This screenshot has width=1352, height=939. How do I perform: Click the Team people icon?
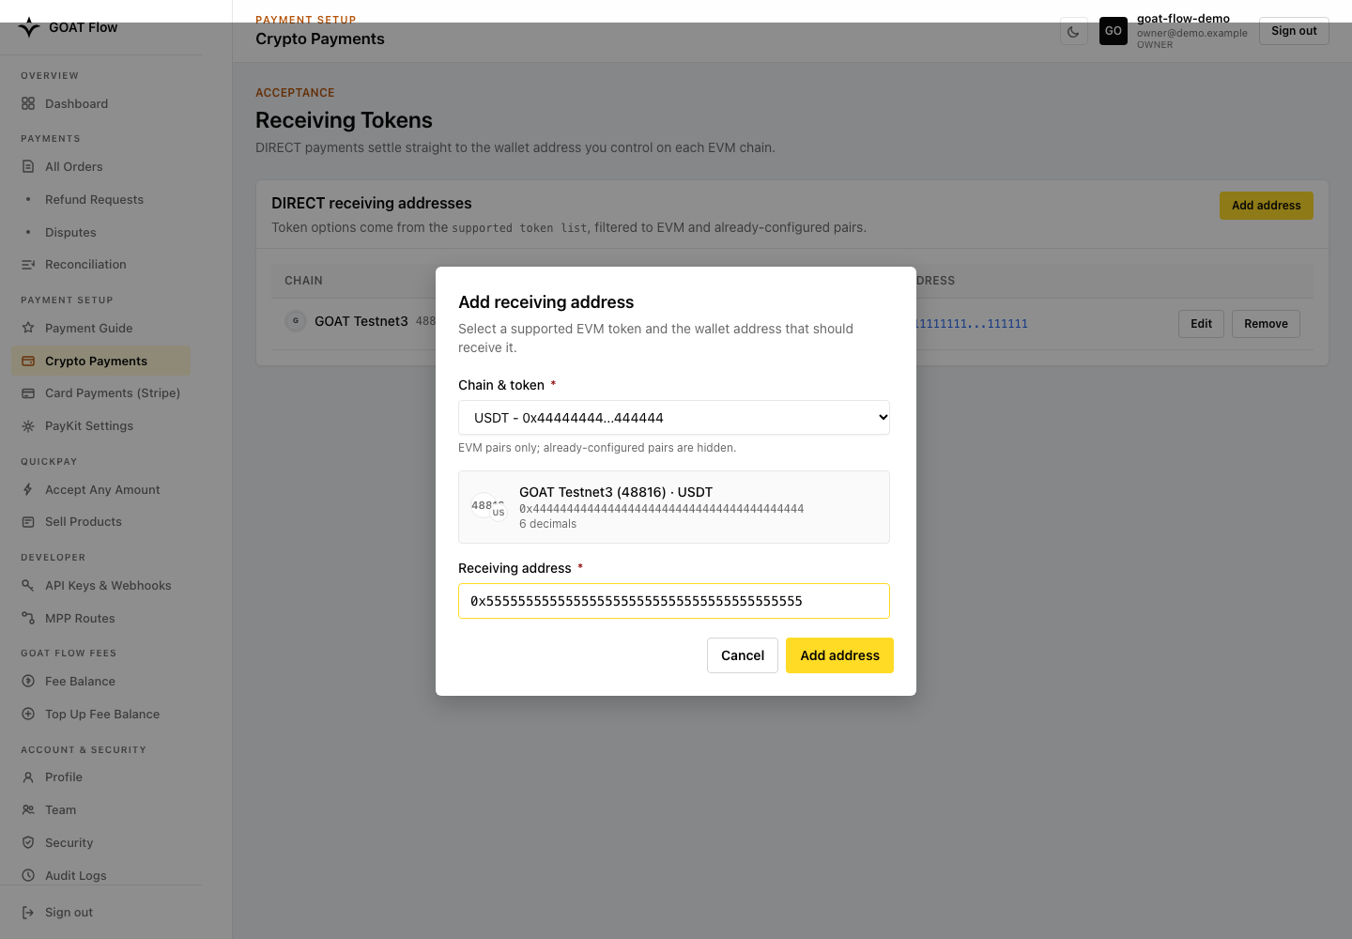pyautogui.click(x=28, y=810)
